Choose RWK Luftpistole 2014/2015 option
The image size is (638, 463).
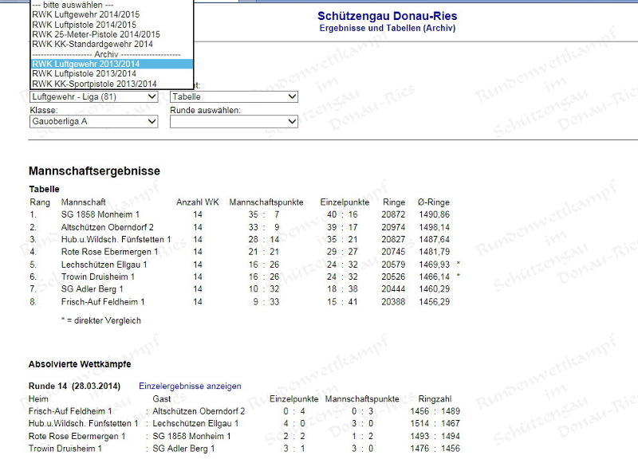tap(112, 25)
